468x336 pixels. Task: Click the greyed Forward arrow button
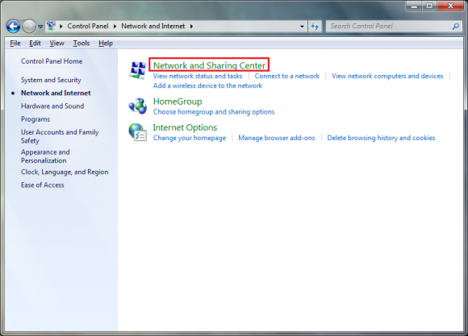[29, 27]
